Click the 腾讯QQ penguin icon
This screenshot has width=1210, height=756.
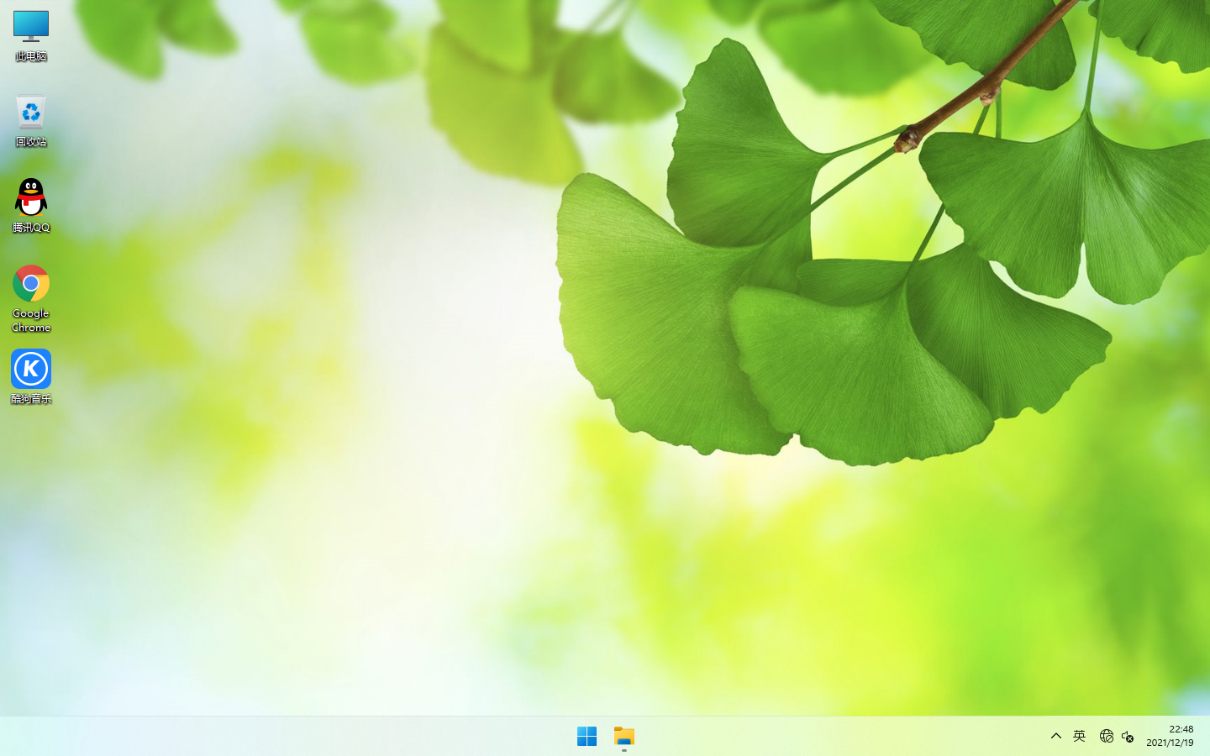pyautogui.click(x=31, y=198)
